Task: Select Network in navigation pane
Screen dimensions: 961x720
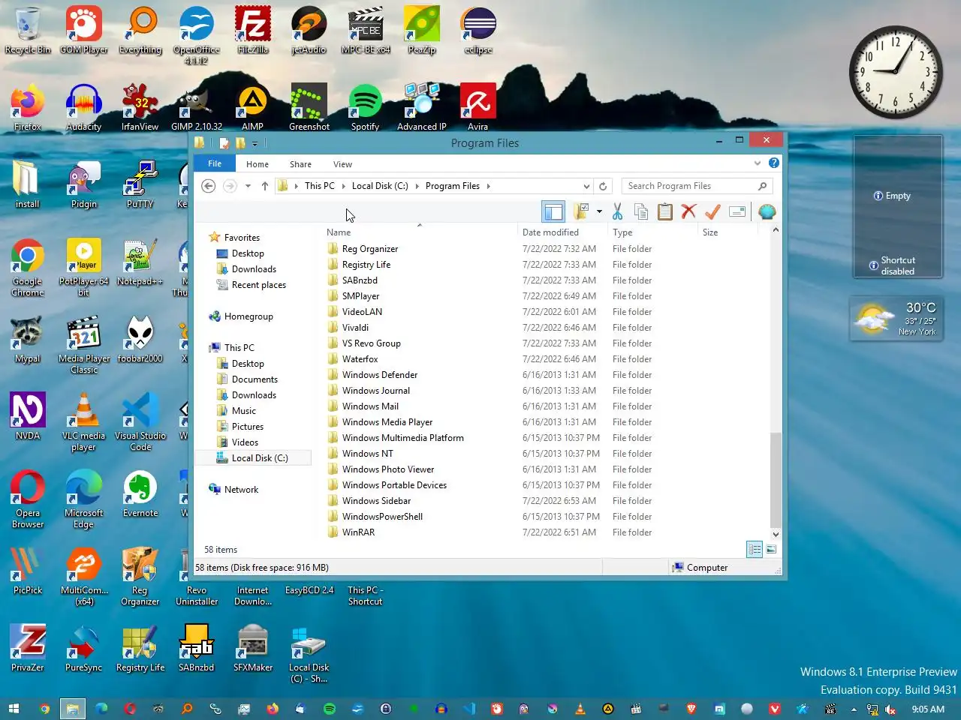Action: 241,490
